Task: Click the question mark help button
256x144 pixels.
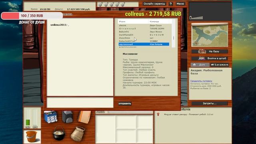Action: (x=170, y=4)
